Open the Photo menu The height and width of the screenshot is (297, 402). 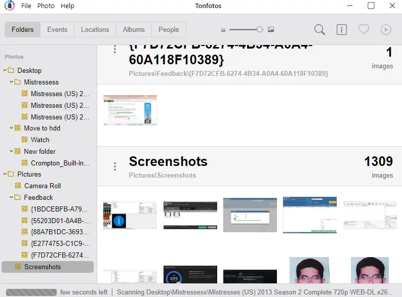pyautogui.click(x=46, y=6)
